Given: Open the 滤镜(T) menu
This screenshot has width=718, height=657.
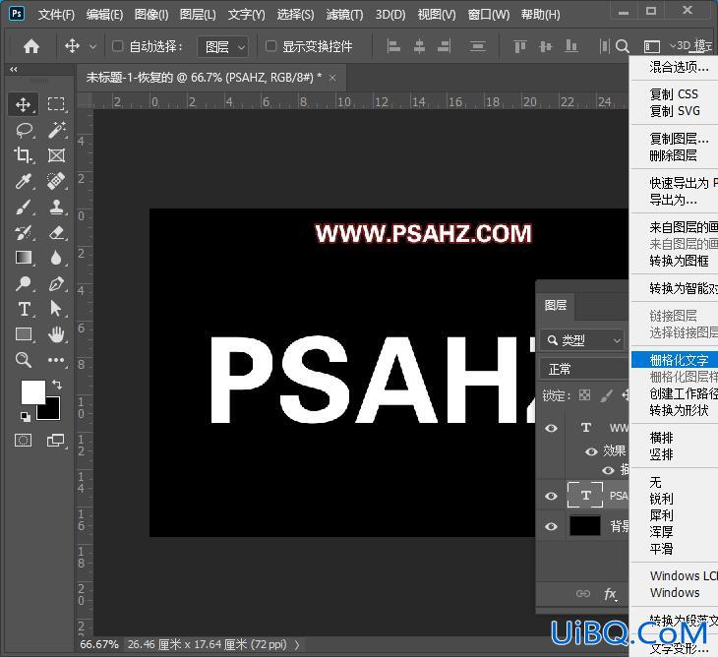Looking at the screenshot, I should point(344,15).
